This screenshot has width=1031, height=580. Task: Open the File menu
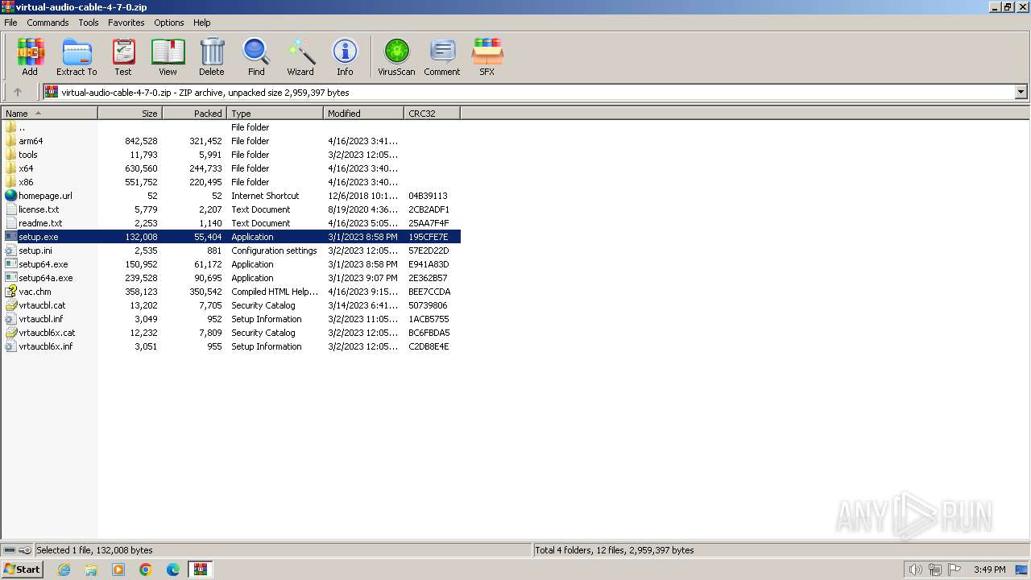click(10, 23)
